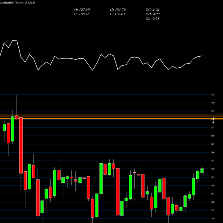The width and height of the screenshot is (223, 223).
Task: Click the 145 price axis label
Action: (x=213, y=144)
